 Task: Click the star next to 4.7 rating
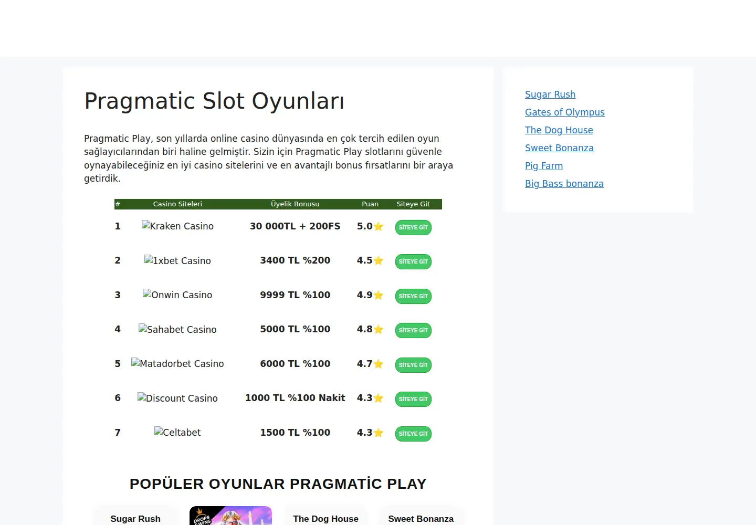click(379, 364)
